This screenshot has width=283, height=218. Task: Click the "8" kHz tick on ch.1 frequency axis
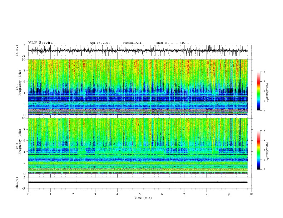point(25,71)
